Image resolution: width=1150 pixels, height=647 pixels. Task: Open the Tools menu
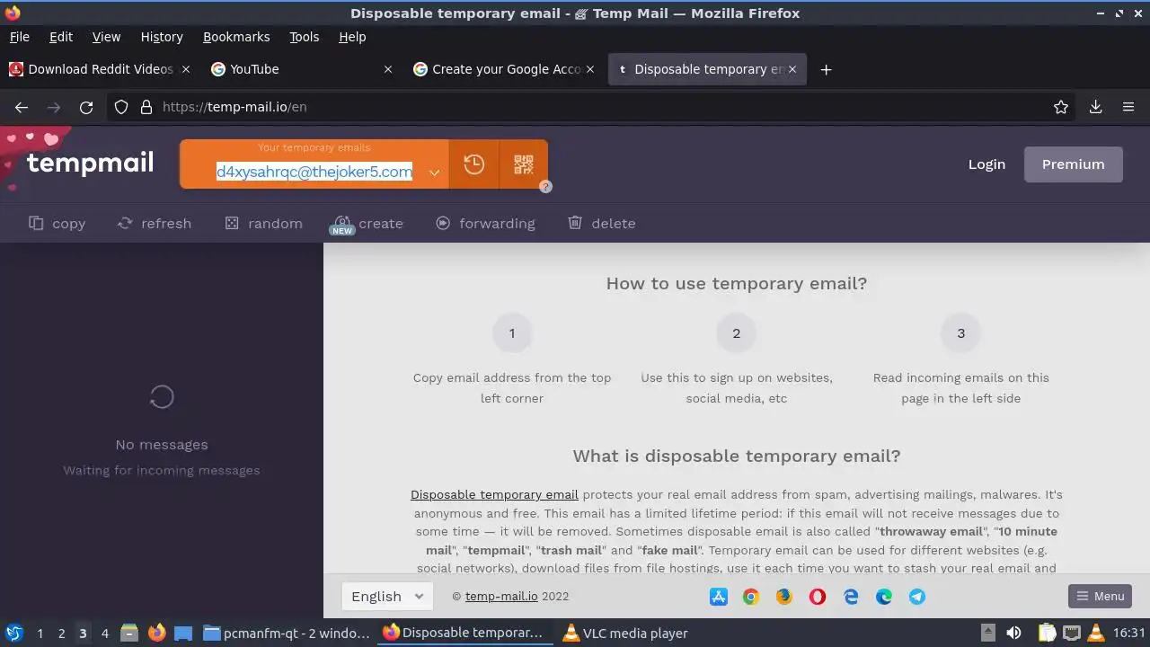point(304,37)
